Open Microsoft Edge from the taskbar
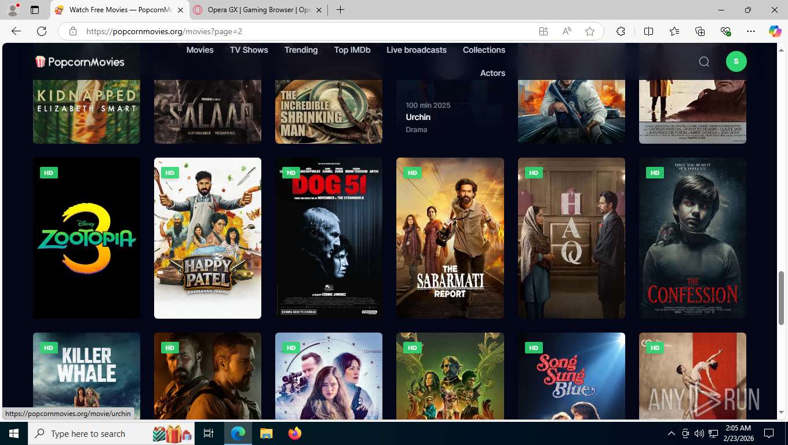Screen dimensions: 788x445 238,433
